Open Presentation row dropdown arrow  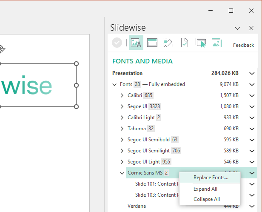[x=252, y=73]
